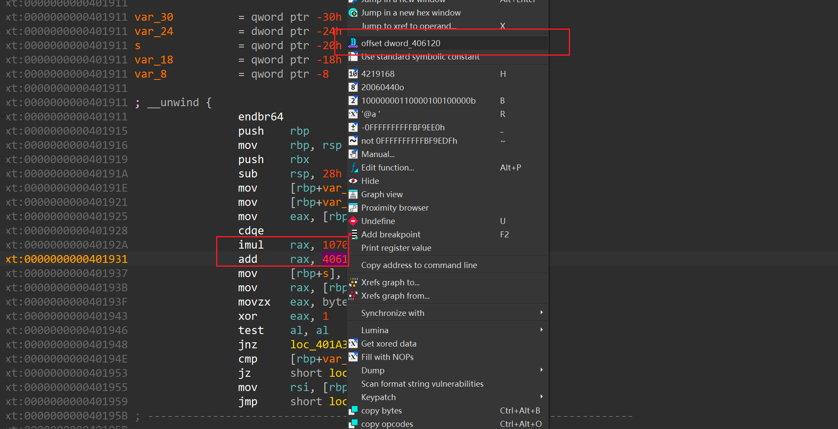
Task: Click the copy bytes icon
Action: click(353, 410)
